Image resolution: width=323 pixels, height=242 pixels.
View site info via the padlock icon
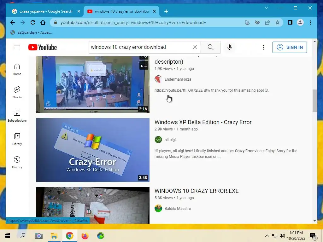click(56, 22)
